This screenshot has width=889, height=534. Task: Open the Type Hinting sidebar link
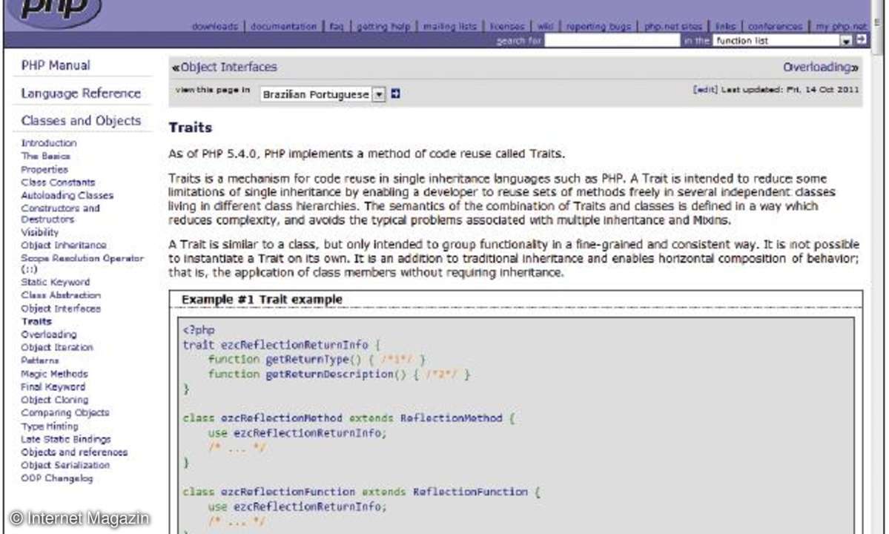coord(50,426)
